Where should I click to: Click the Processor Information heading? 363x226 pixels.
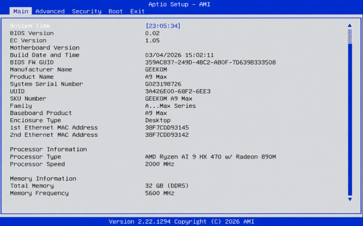point(48,149)
